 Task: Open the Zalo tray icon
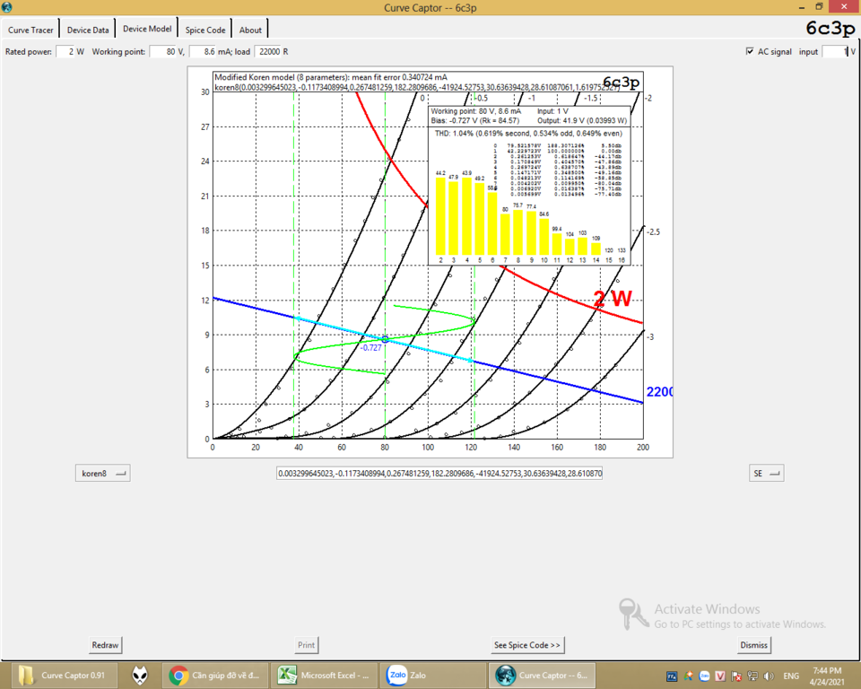pyautogui.click(x=704, y=676)
